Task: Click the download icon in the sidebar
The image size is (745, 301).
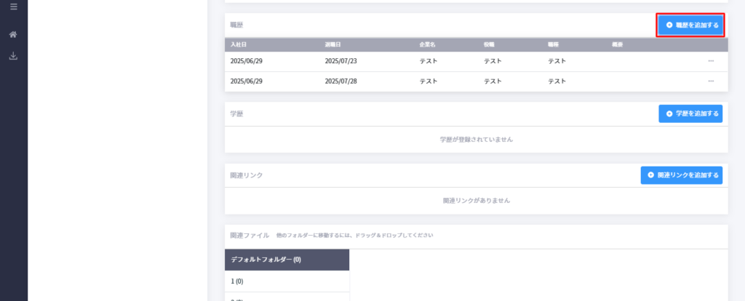Action: tap(13, 56)
